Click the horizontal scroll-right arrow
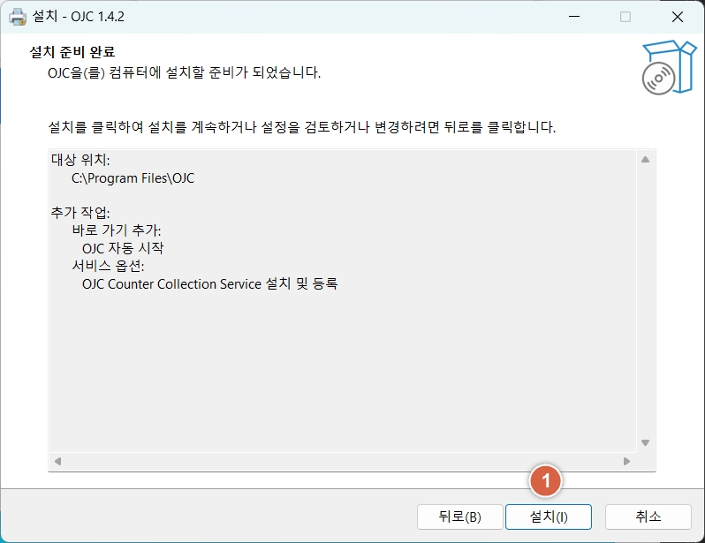The height and width of the screenshot is (543, 705). 626,461
